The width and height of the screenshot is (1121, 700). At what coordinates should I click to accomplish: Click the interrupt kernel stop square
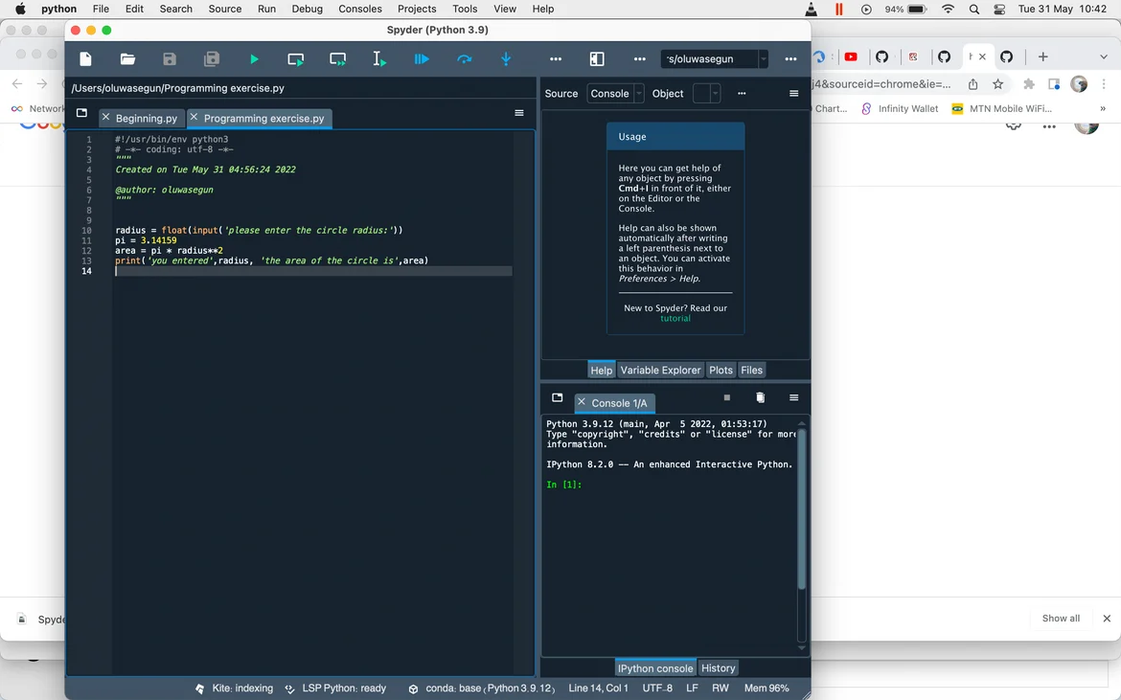[727, 397]
